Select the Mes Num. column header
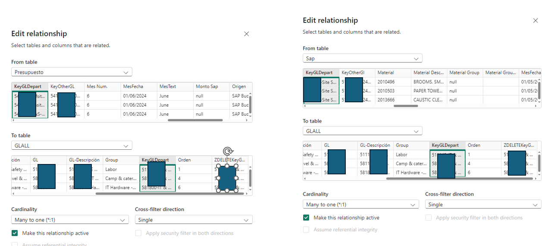The height and width of the screenshot is (246, 548). tap(102, 86)
